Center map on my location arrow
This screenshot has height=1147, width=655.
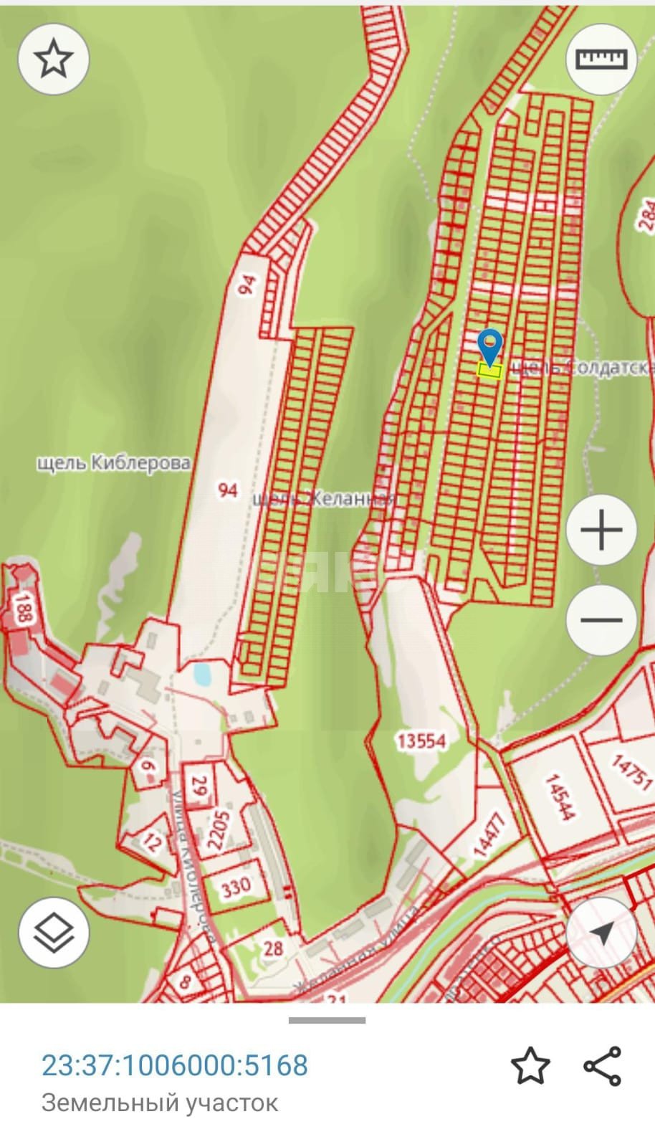[601, 932]
